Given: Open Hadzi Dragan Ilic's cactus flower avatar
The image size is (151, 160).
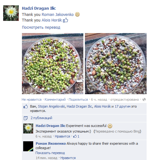Looking at the screenshot, I should (x=11, y=13).
